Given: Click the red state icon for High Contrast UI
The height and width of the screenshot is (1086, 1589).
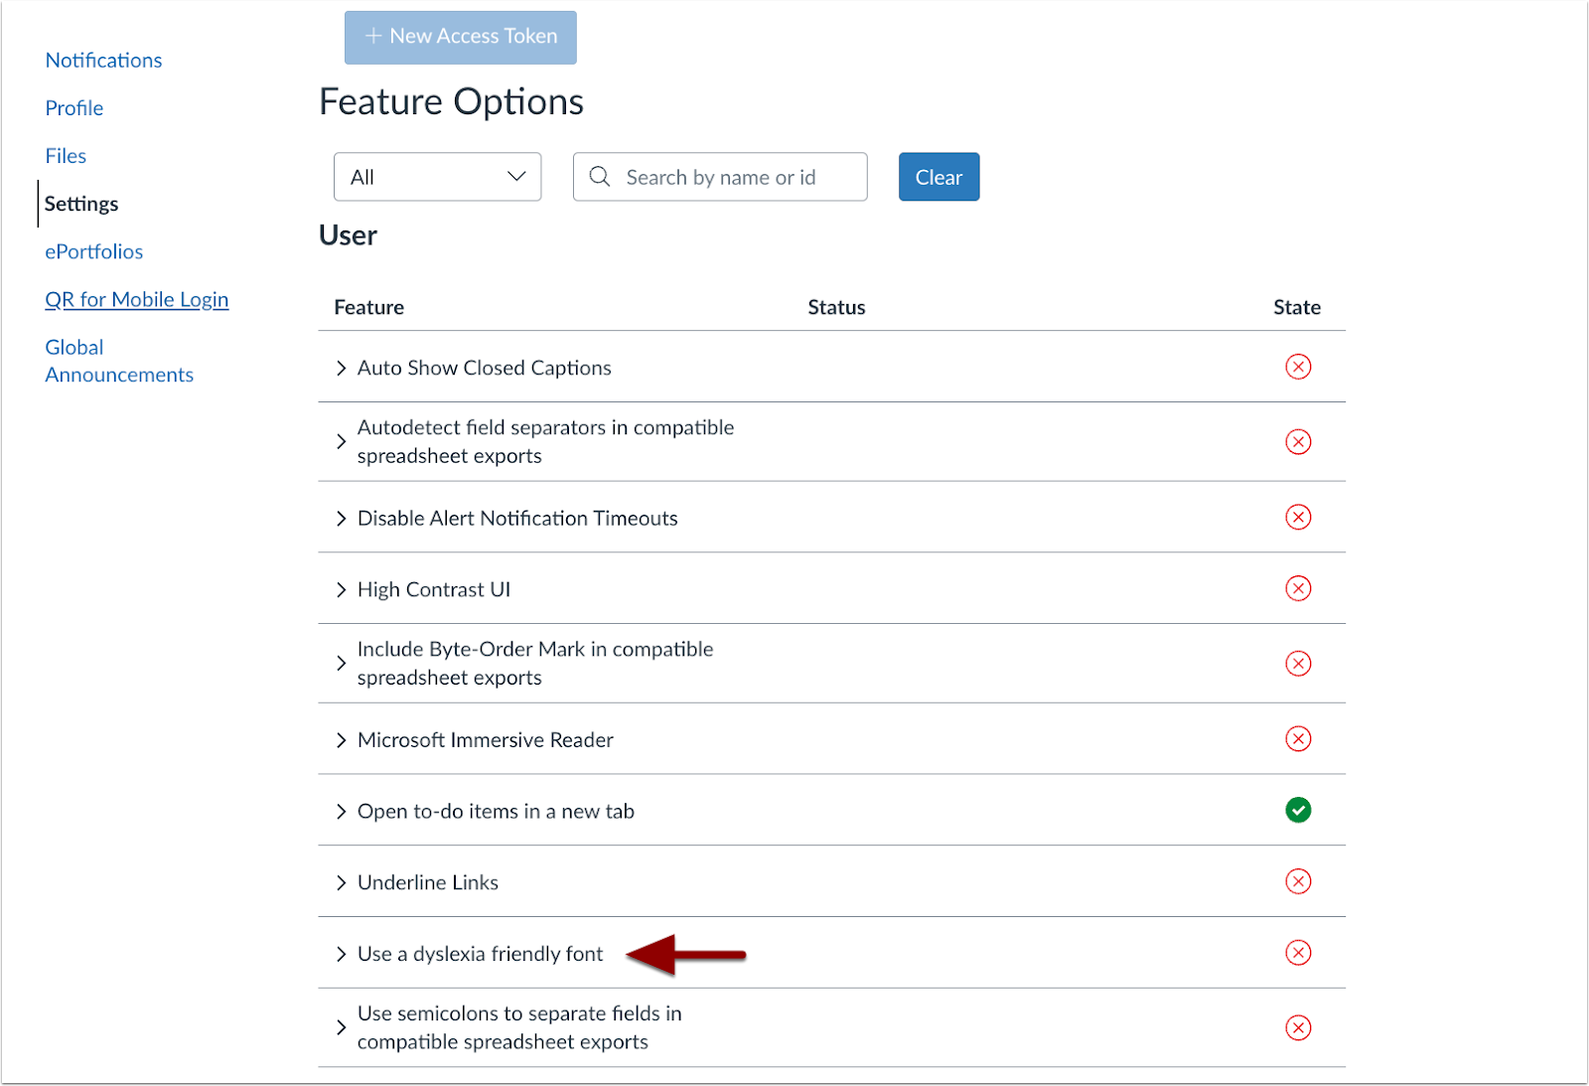Looking at the screenshot, I should pos(1299,588).
